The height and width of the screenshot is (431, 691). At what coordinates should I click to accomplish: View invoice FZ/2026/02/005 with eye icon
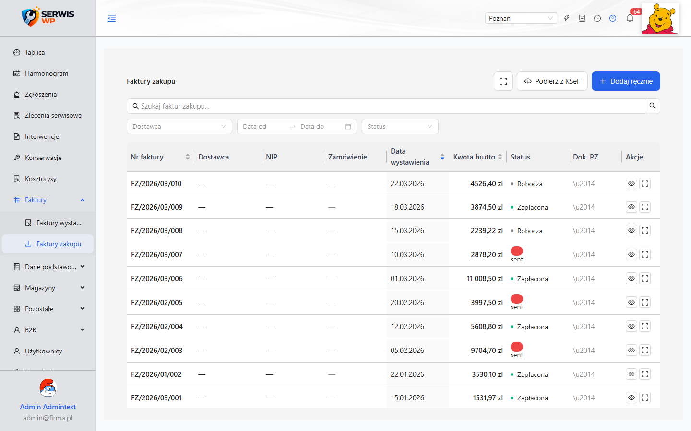click(631, 302)
